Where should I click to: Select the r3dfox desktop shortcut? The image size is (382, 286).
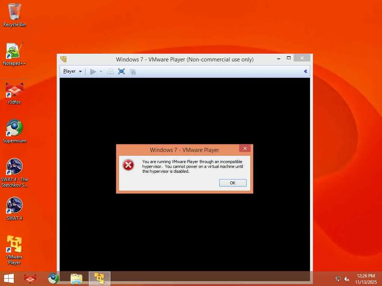pos(15,93)
